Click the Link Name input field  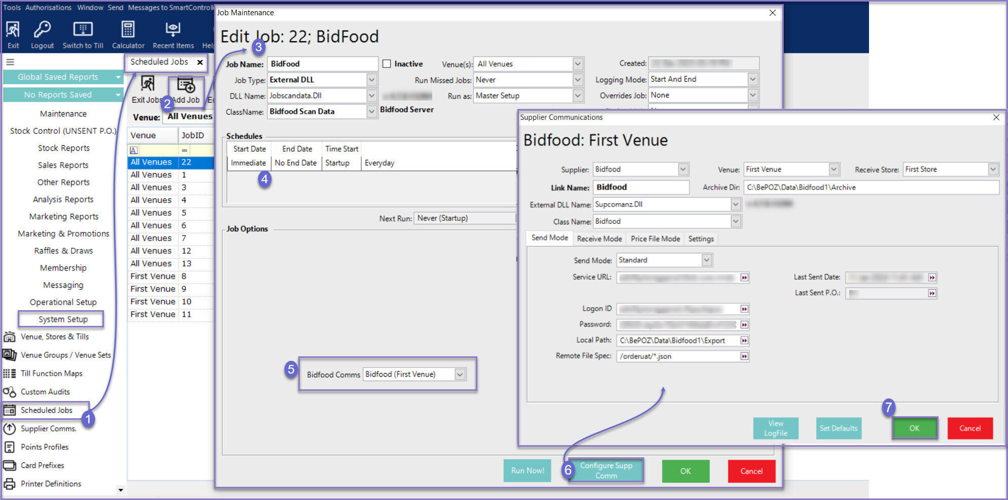click(x=641, y=187)
